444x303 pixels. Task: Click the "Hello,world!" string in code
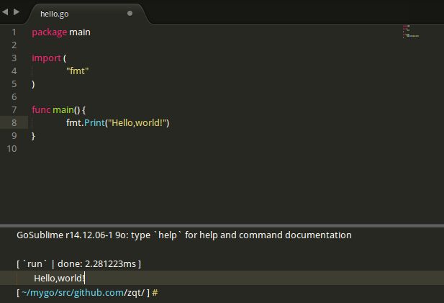pyautogui.click(x=137, y=122)
